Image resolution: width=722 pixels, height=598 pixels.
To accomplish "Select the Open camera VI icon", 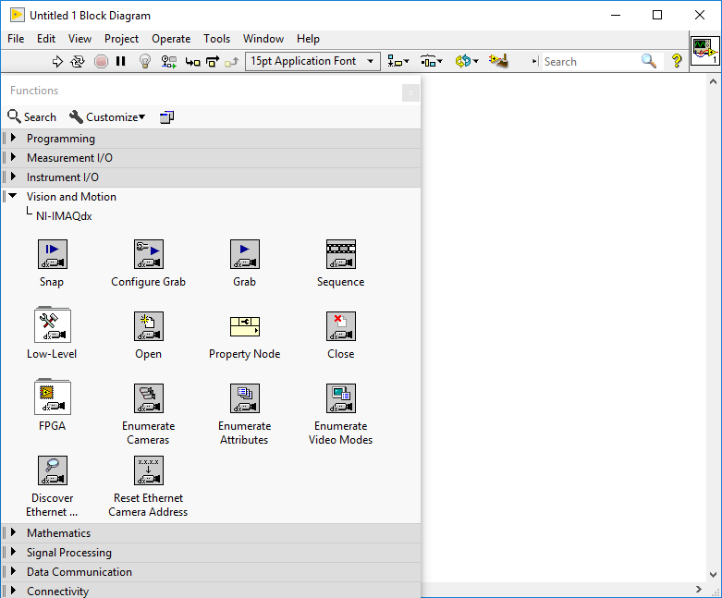I will click(x=148, y=326).
